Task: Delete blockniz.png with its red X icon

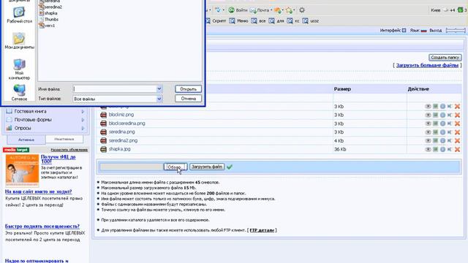Action: pyautogui.click(x=457, y=115)
